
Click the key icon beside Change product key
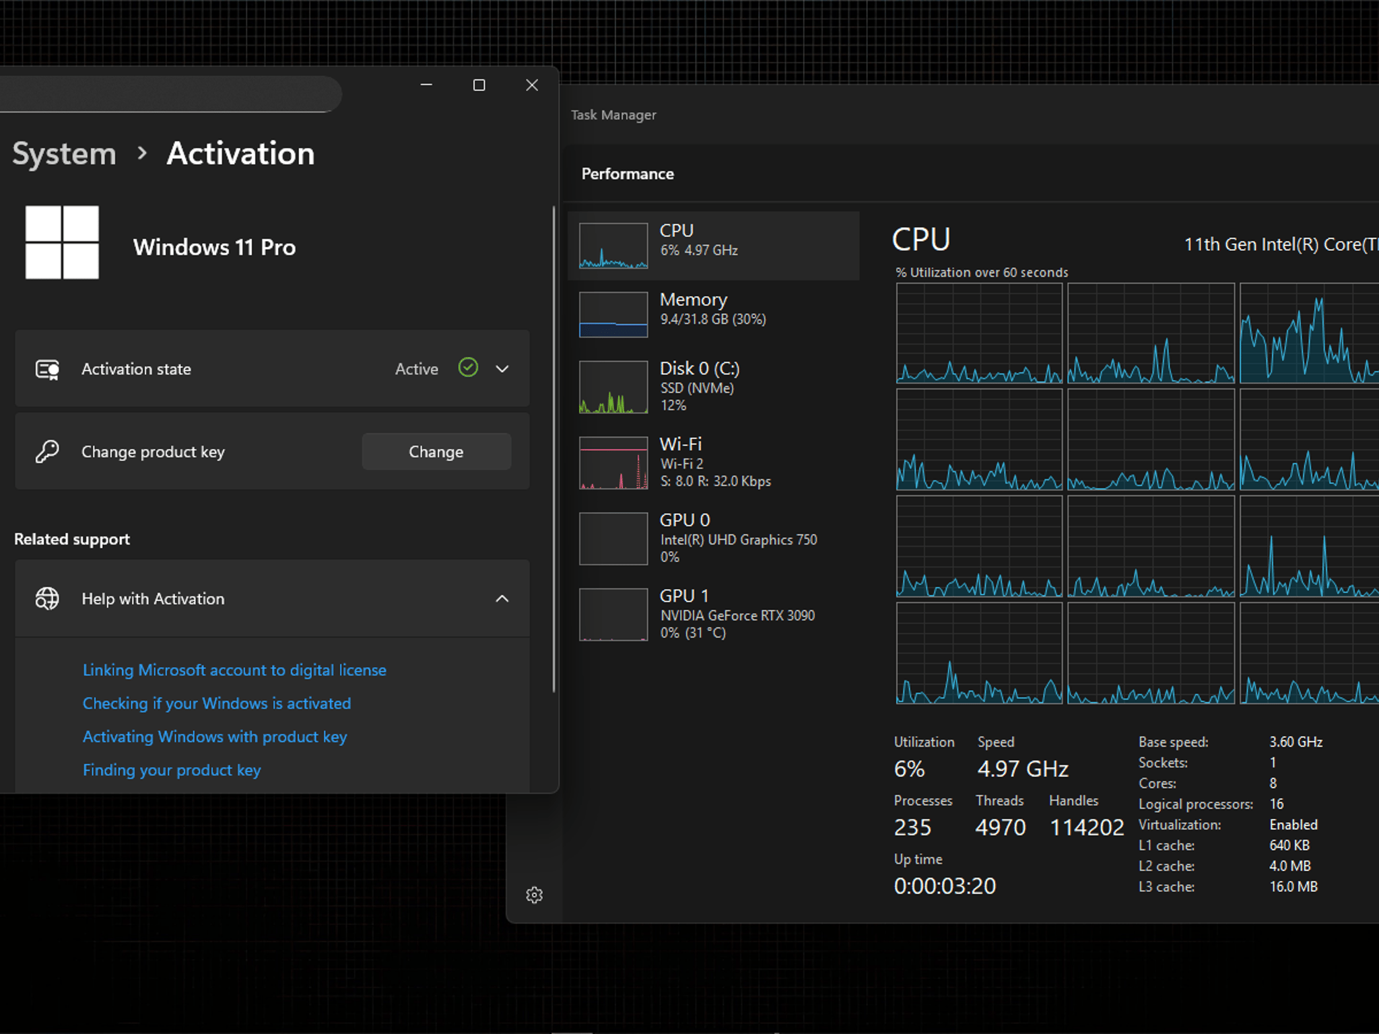[47, 452]
